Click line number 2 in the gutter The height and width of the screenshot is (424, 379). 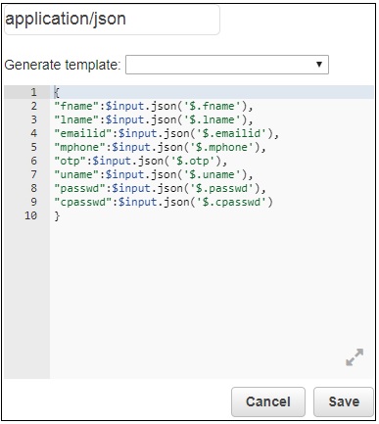tap(33, 106)
